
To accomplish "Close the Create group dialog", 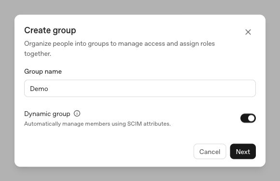I will 248,32.
